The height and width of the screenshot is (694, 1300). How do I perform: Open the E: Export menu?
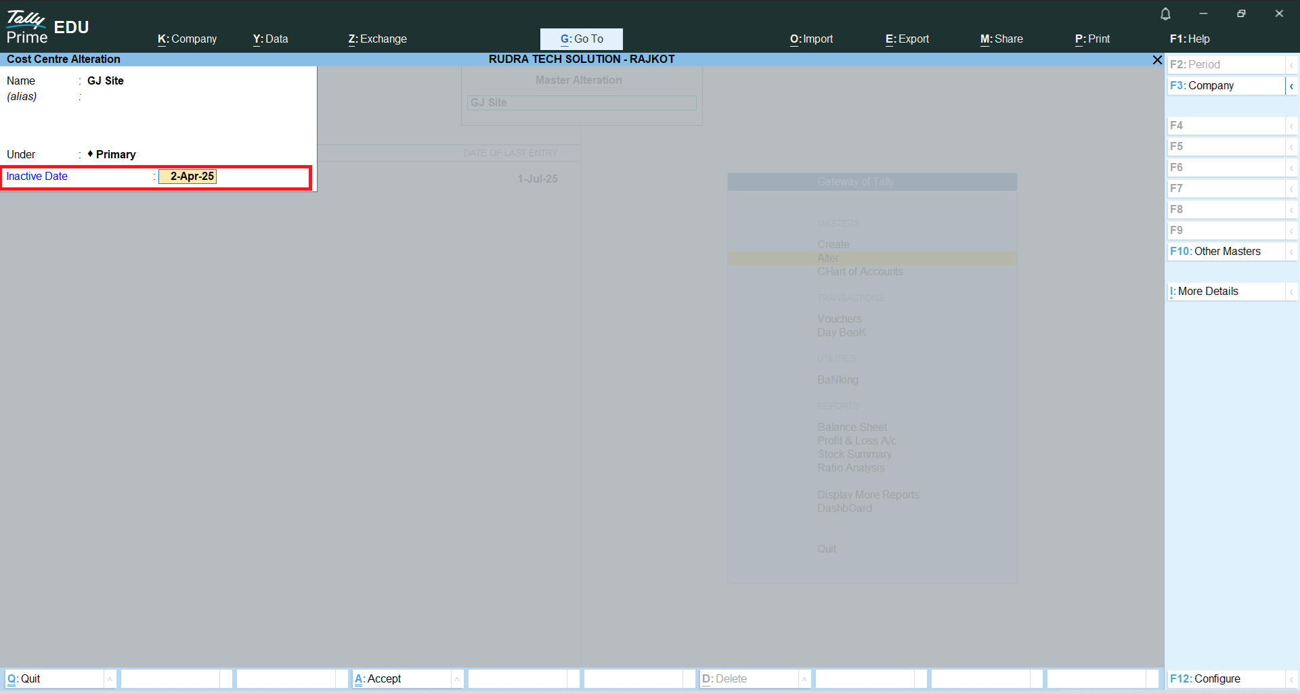click(907, 39)
